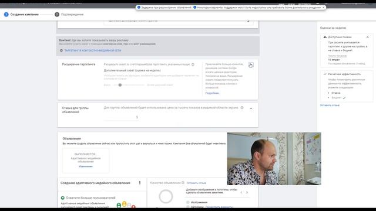376x211 pixels.
Task: Open the Оставить отзыв link in the sidebar
Action: 330,105
